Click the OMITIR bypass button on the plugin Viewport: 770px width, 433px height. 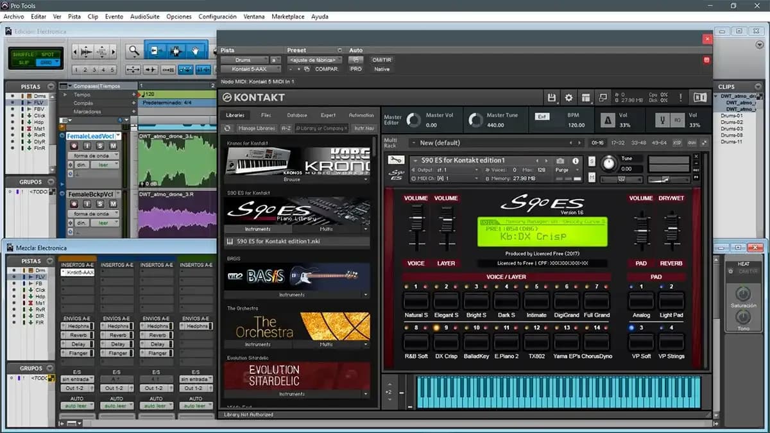(382, 60)
